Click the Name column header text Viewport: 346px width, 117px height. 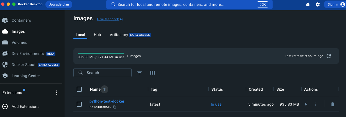95,89
